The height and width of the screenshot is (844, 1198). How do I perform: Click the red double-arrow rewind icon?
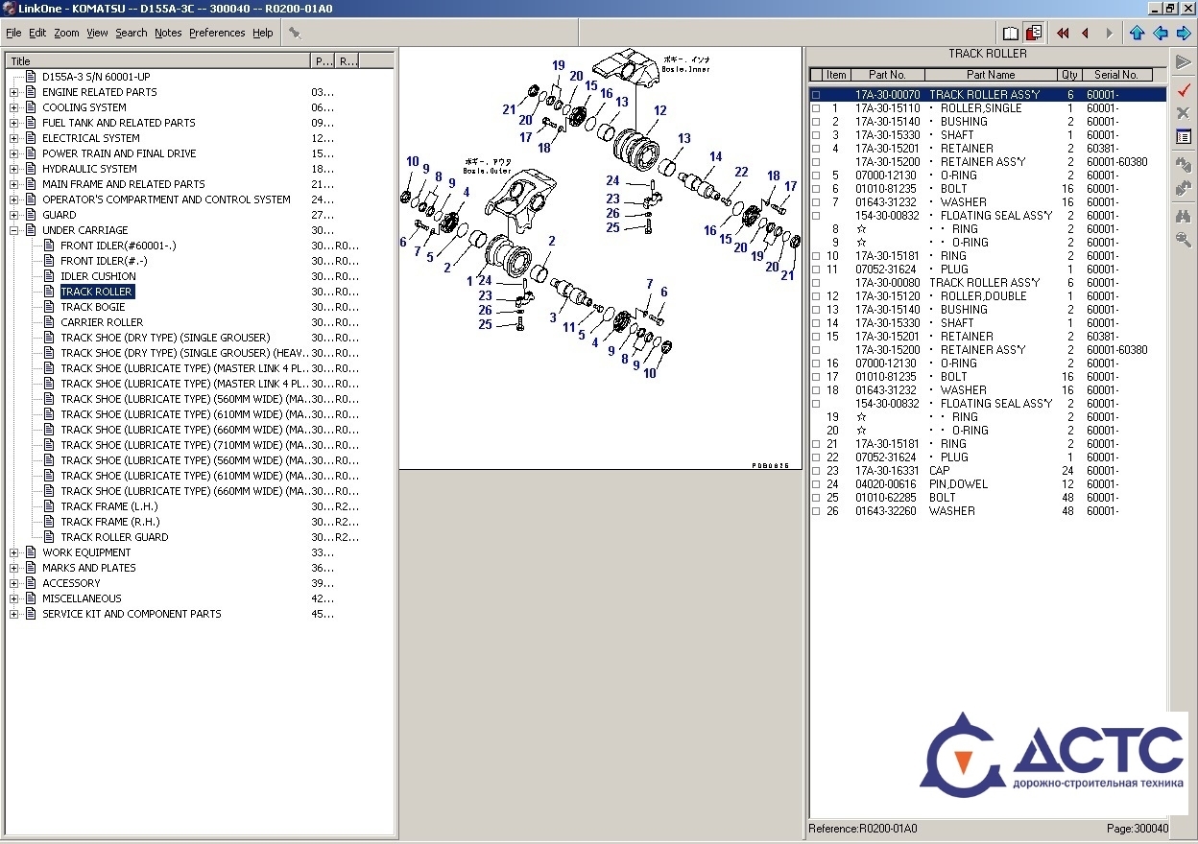click(x=1063, y=33)
